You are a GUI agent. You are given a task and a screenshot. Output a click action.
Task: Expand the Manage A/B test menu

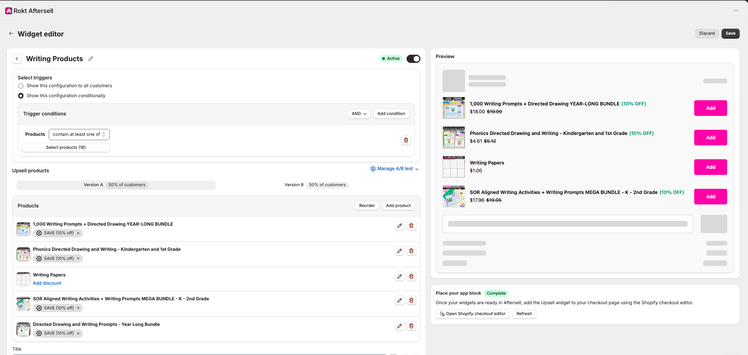[395, 169]
